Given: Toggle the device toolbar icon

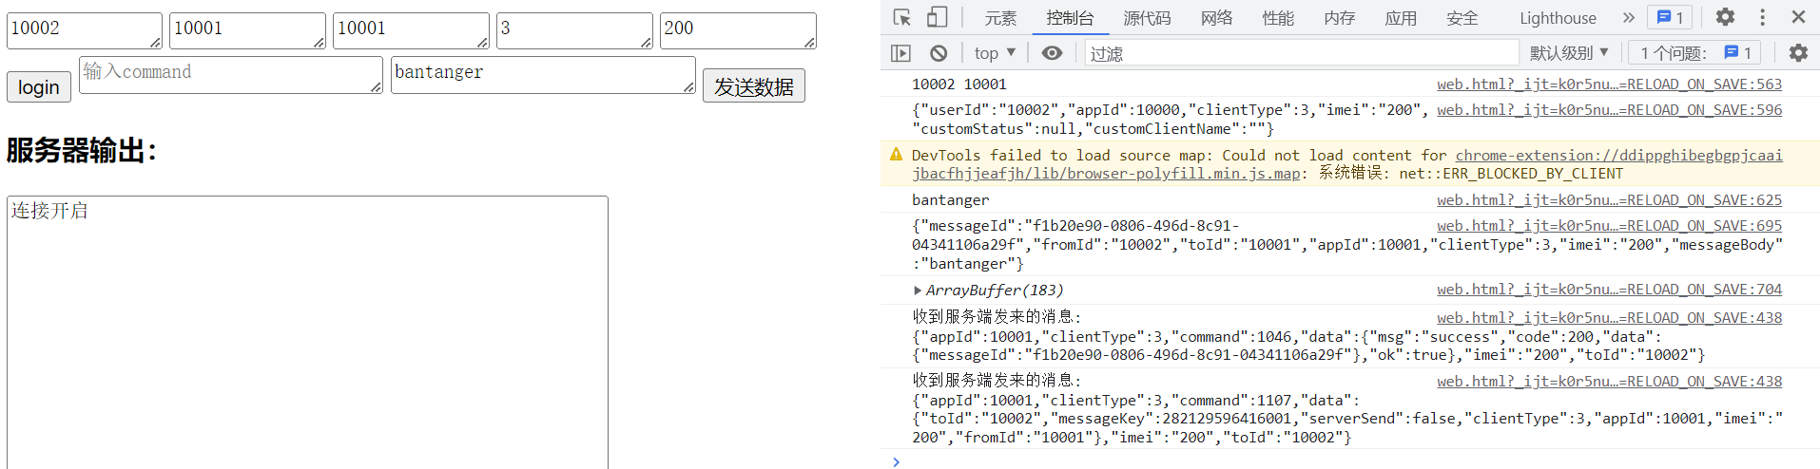Looking at the screenshot, I should [937, 17].
